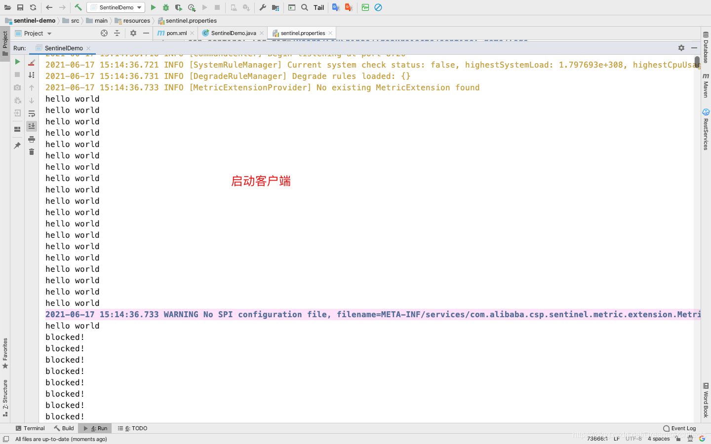Click the Build project hammer icon
The image size is (711, 444).
(78, 7)
